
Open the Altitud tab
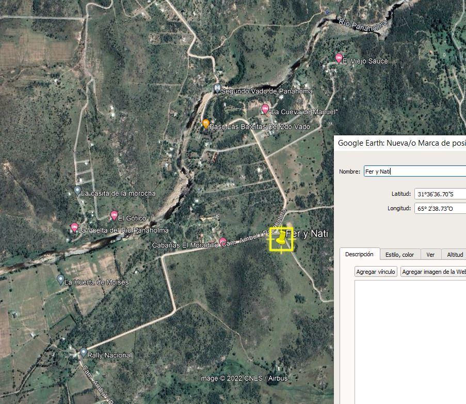(455, 255)
